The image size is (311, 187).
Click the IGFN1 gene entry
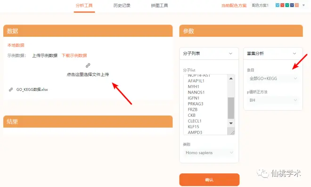point(194,98)
